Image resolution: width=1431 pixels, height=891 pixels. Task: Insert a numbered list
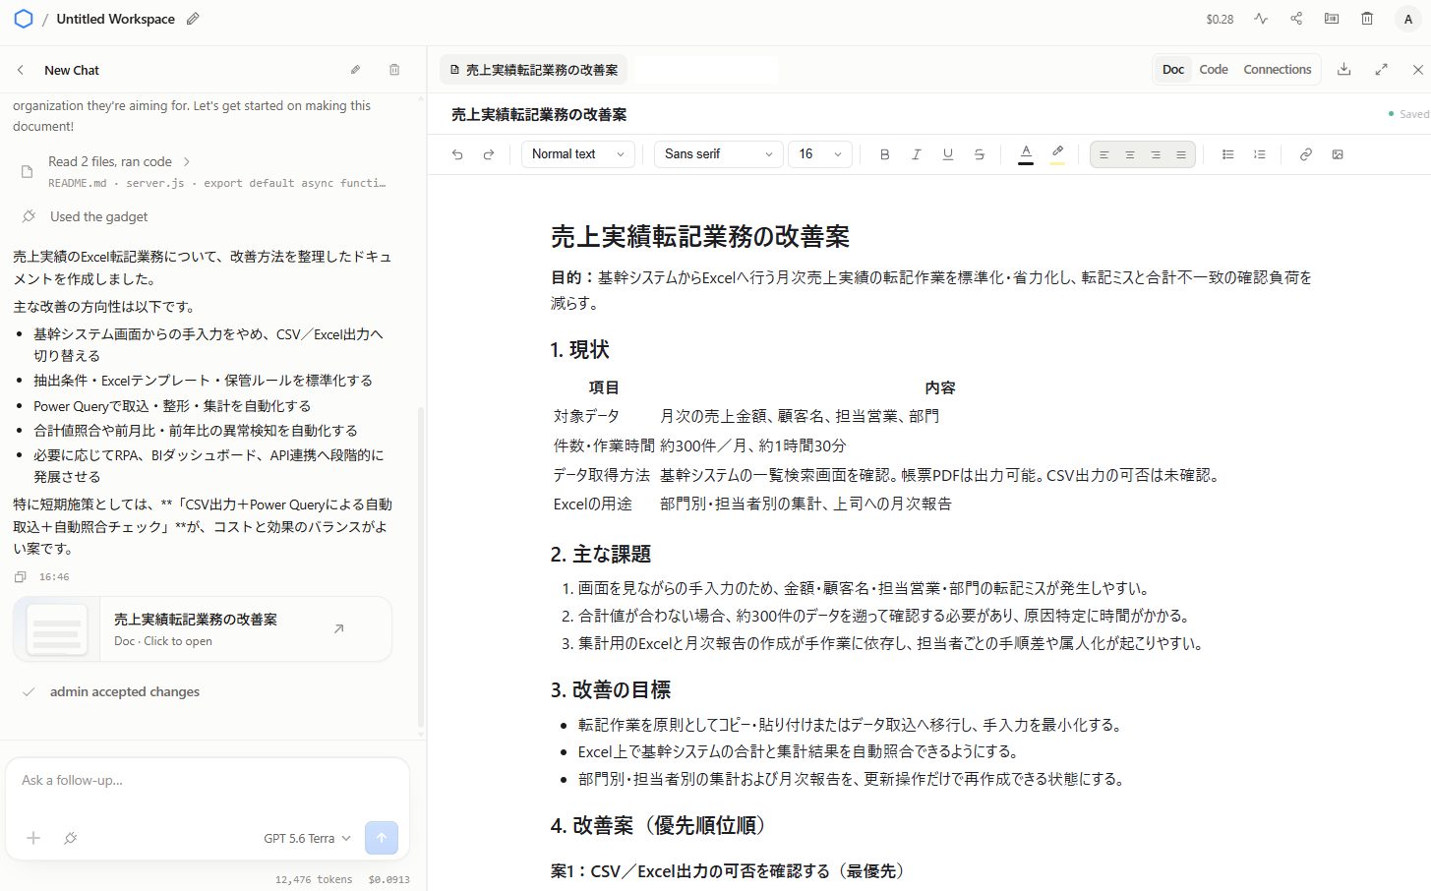pyautogui.click(x=1260, y=154)
